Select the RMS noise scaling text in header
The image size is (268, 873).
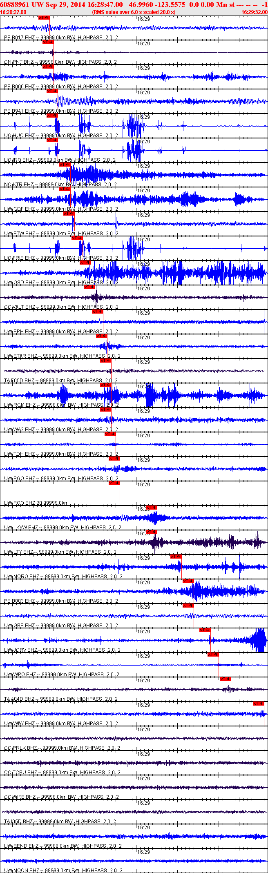pyautogui.click(x=134, y=12)
